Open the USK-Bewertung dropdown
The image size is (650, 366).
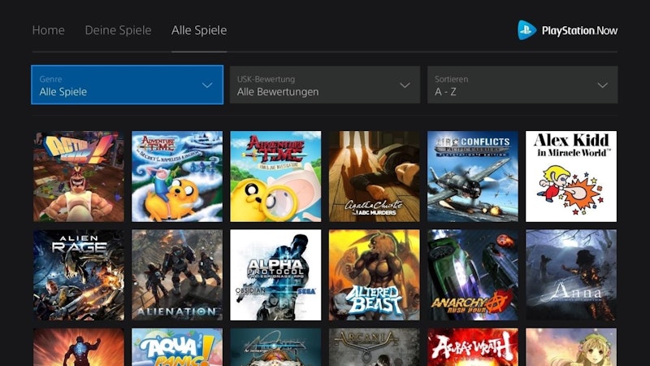click(x=324, y=85)
